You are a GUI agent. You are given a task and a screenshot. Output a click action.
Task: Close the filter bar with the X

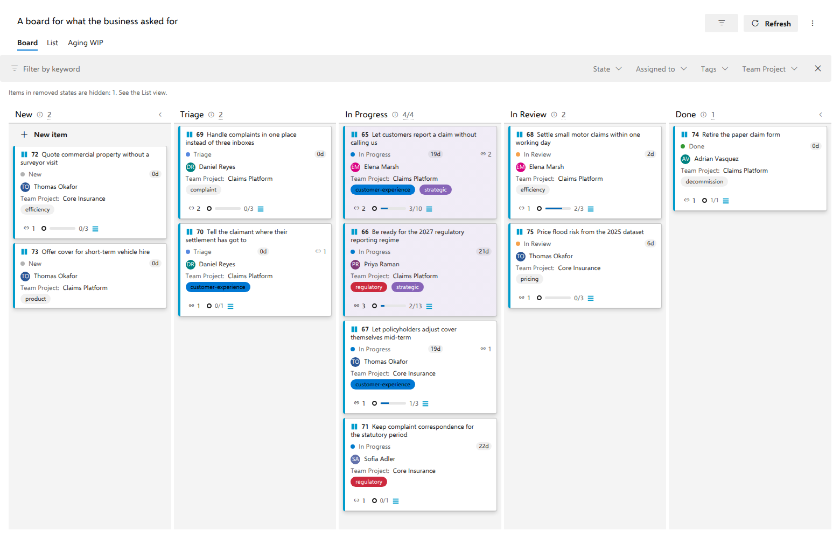pyautogui.click(x=818, y=68)
